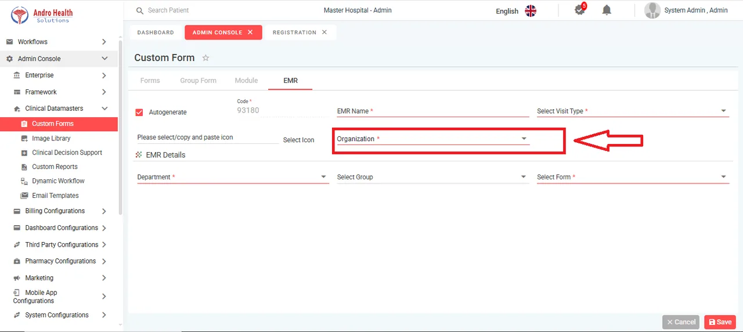Click the Pharmacy Configurations icon
The image size is (743, 332).
[17, 261]
